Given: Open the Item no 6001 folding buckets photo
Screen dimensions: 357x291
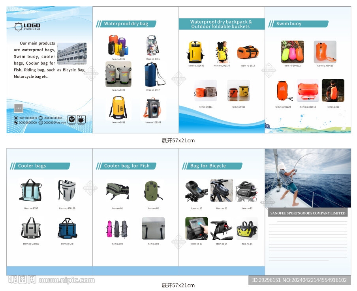Looking at the screenshot, I should (x=206, y=91).
